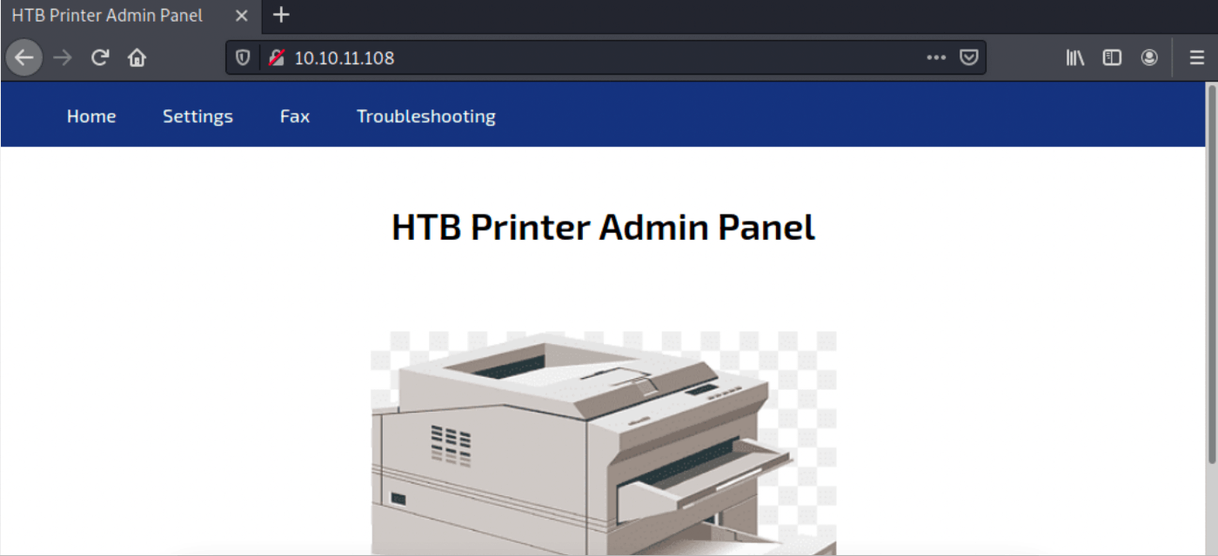Go to the Settings page
1218x556 pixels.
[197, 116]
